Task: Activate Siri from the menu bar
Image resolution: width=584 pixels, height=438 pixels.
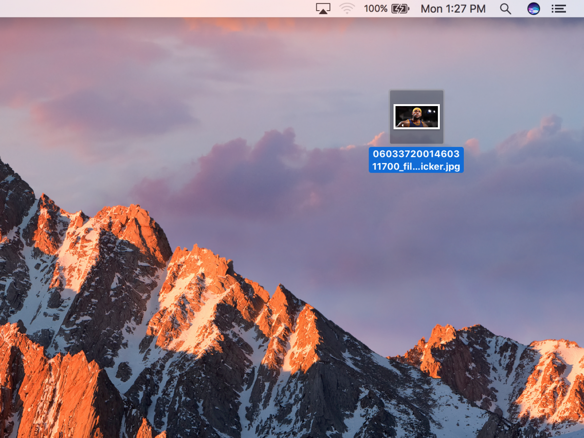Action: click(x=534, y=8)
